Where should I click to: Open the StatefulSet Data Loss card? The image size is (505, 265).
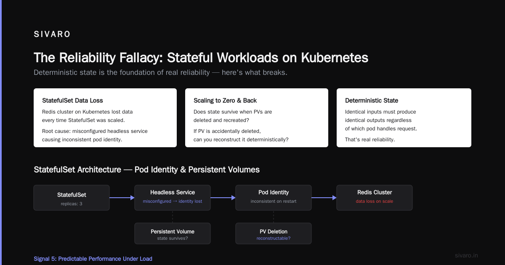click(x=105, y=118)
